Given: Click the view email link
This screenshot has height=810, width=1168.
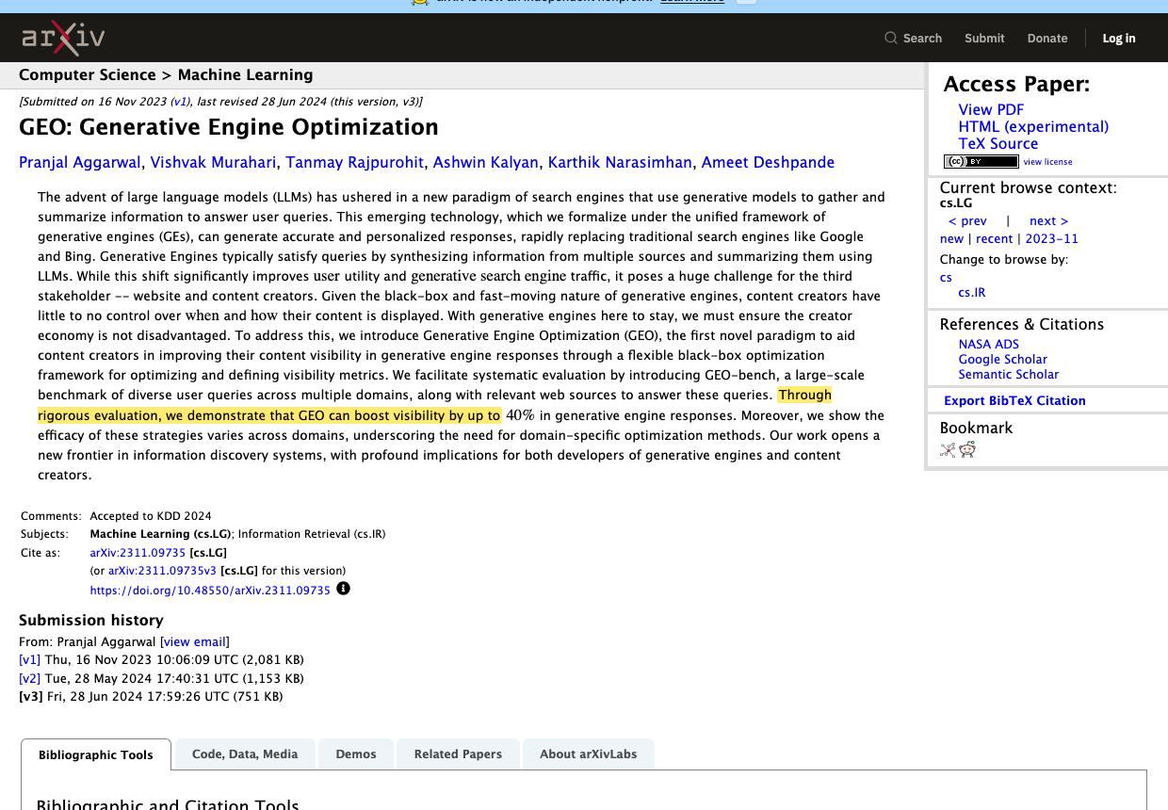Looking at the screenshot, I should [195, 642].
